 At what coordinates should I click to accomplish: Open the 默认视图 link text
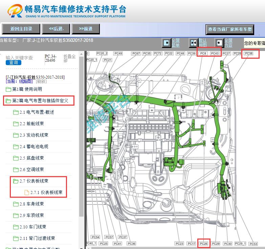[x=202, y=43]
